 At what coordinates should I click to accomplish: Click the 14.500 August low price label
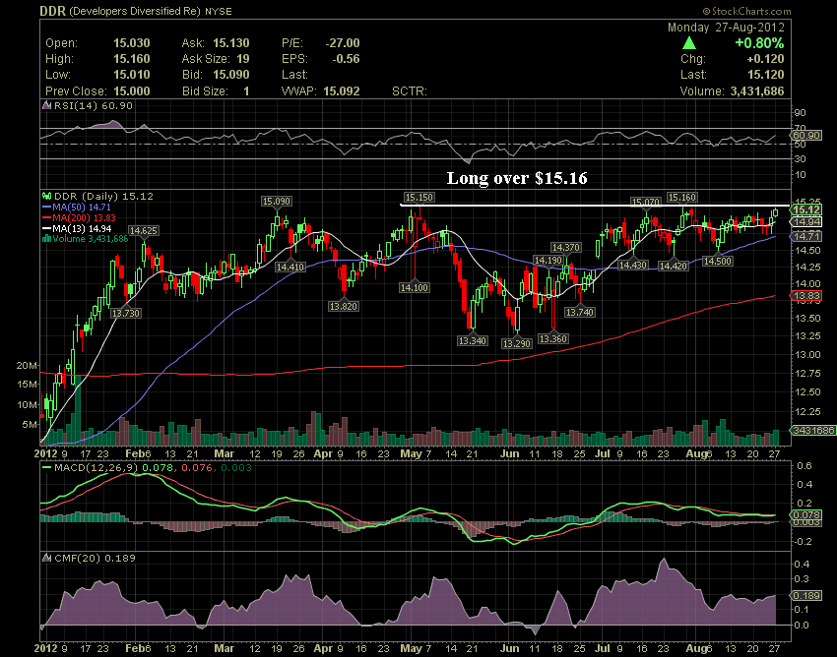[718, 261]
